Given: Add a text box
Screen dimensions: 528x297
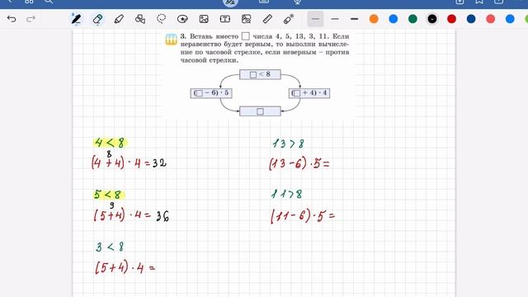Looking at the screenshot, I should [225, 19].
